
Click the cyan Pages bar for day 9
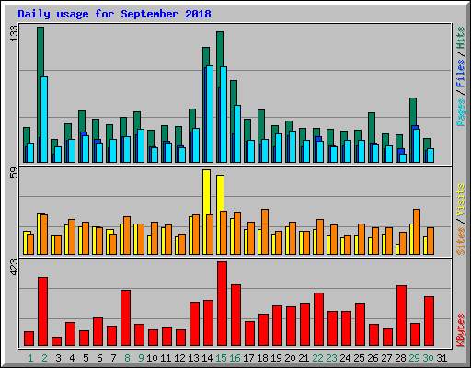pos(141,145)
